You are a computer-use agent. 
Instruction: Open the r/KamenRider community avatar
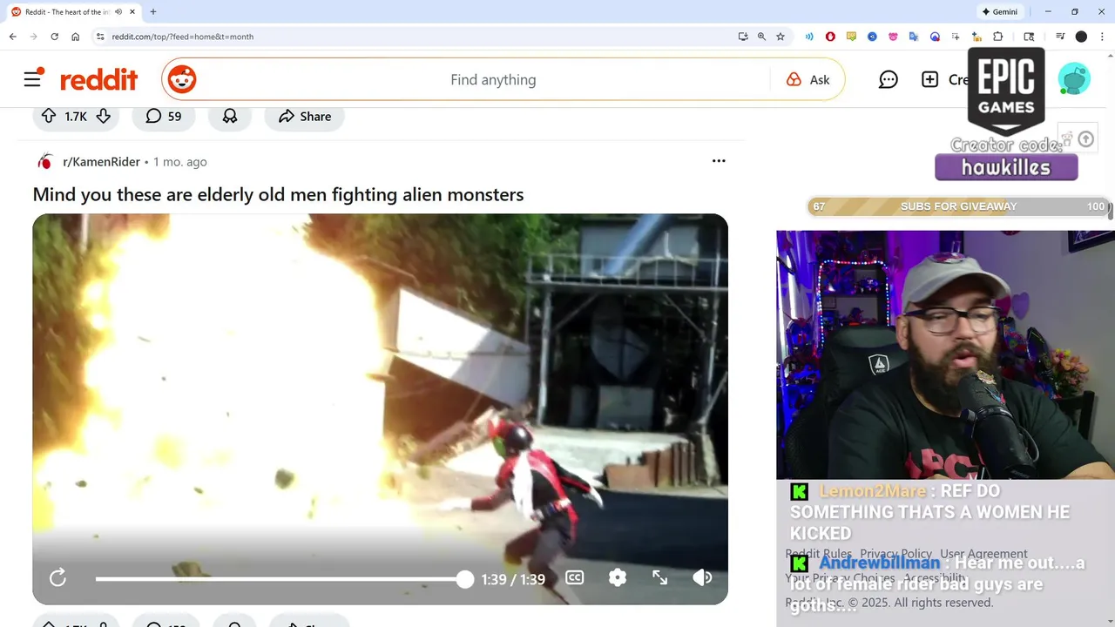45,162
